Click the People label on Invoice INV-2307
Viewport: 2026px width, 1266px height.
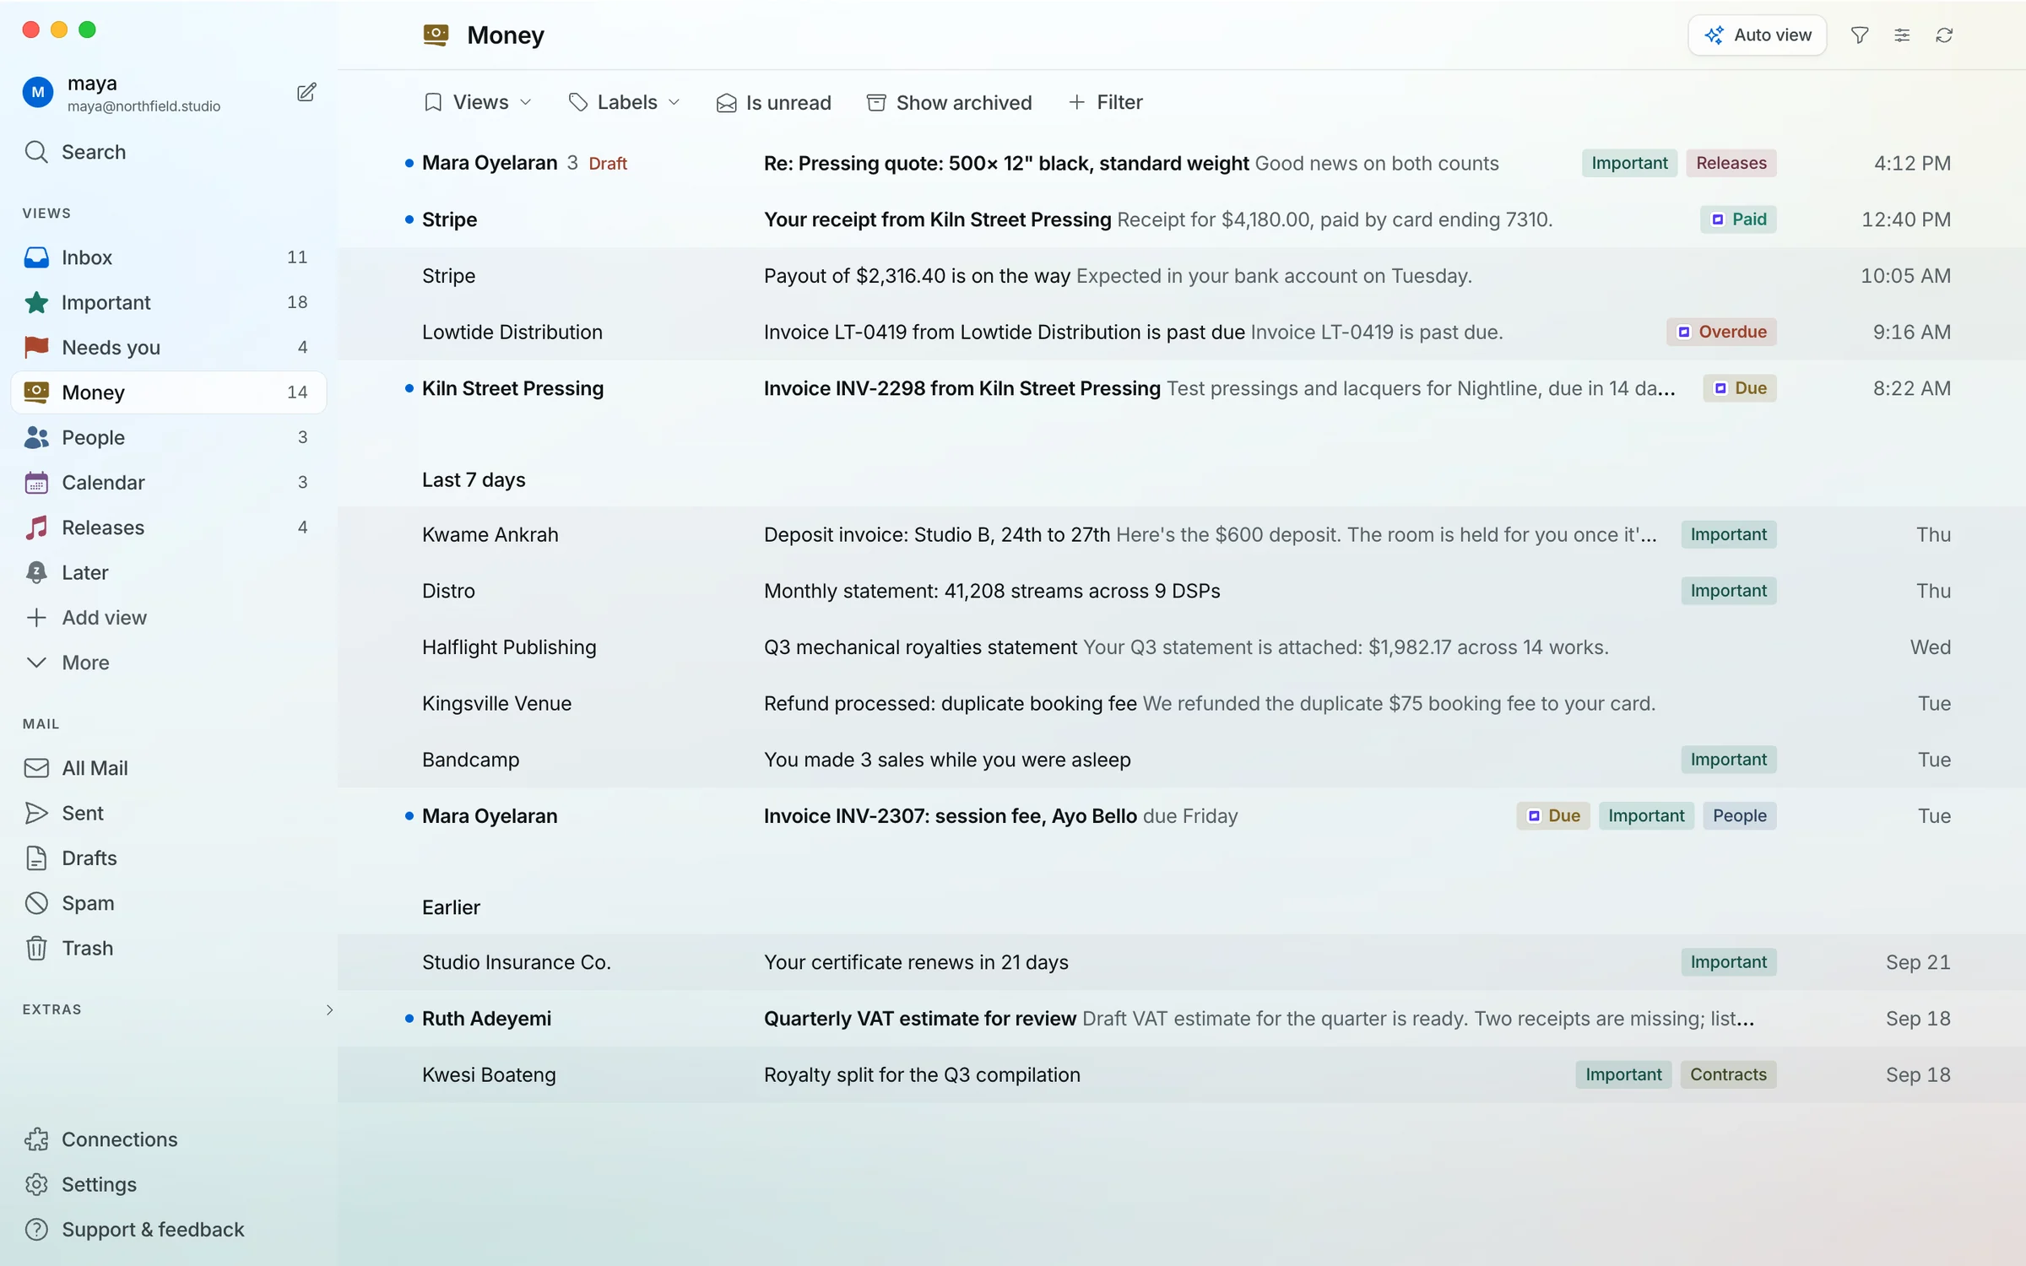point(1740,816)
